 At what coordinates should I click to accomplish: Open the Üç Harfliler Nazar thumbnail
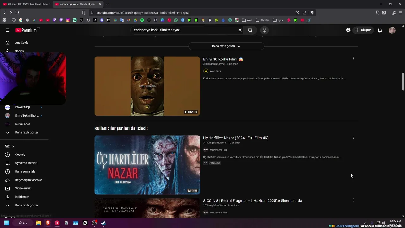[147, 165]
